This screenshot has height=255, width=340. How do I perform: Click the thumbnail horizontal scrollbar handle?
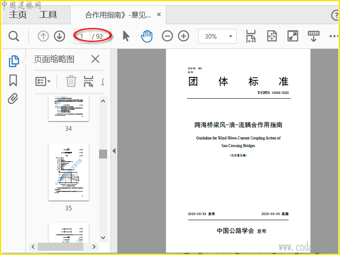click(60, 247)
